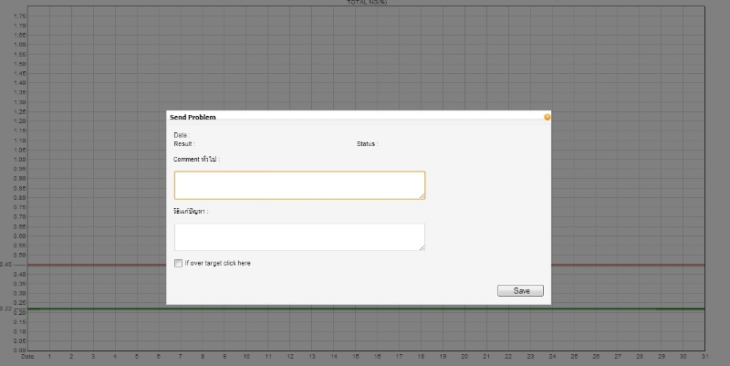Focus the Comment text area
Screen dimensions: 730x366
[x=300, y=185]
